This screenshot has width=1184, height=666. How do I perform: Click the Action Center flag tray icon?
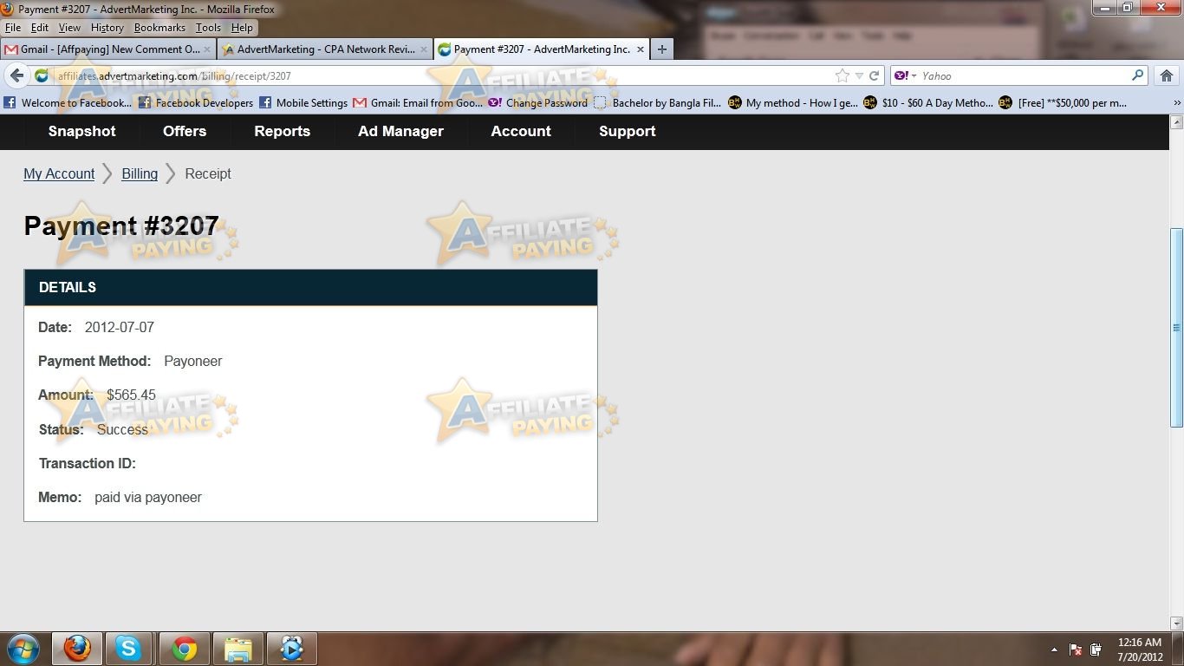1076,650
